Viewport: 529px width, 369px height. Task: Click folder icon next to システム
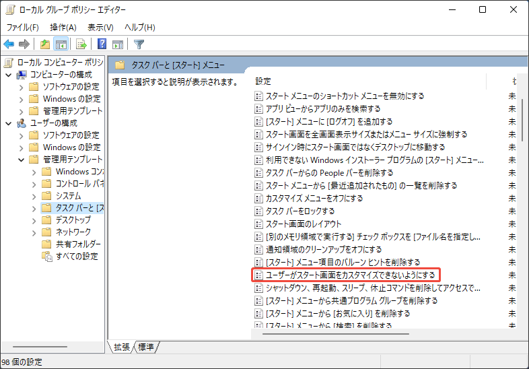46,196
